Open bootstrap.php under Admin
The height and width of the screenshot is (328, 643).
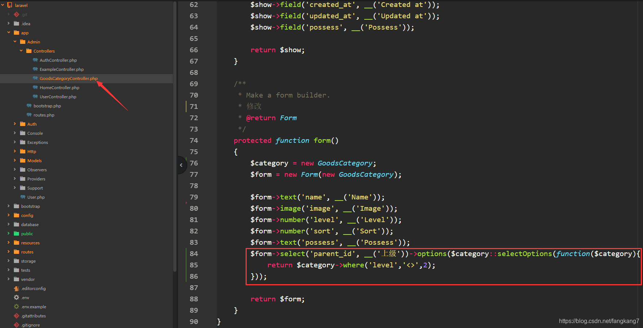(47, 106)
